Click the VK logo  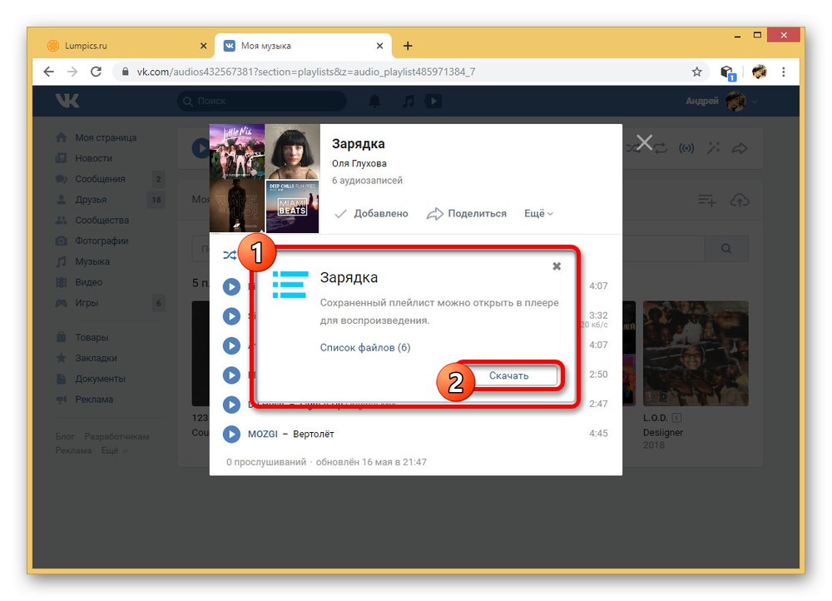point(67,101)
